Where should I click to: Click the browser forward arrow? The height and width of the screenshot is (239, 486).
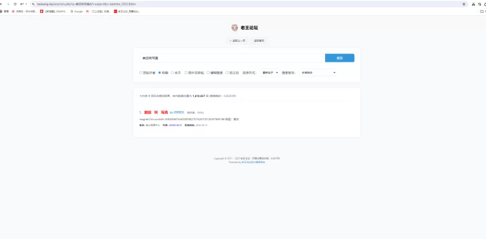8,4
